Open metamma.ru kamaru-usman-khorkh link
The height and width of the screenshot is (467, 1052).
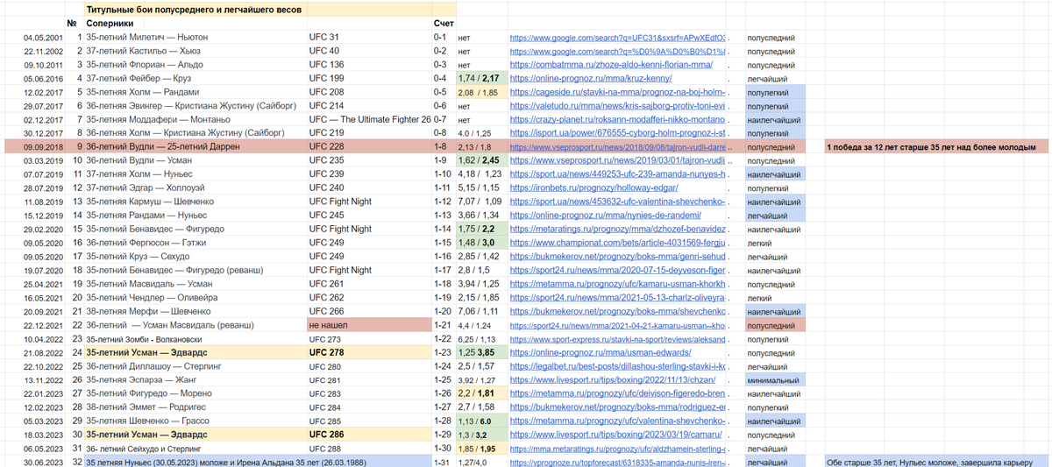[617, 283]
